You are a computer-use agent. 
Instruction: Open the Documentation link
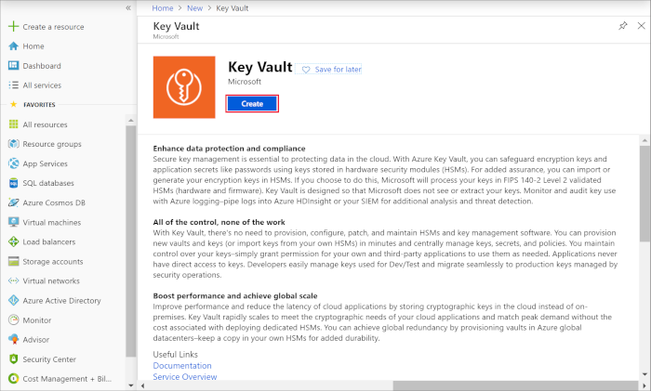click(x=181, y=366)
